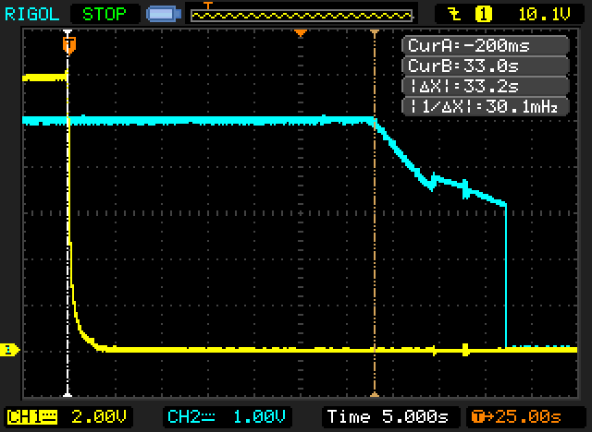Click the Time 5.000s timebase readout
This screenshot has height=432, width=592.
388,417
